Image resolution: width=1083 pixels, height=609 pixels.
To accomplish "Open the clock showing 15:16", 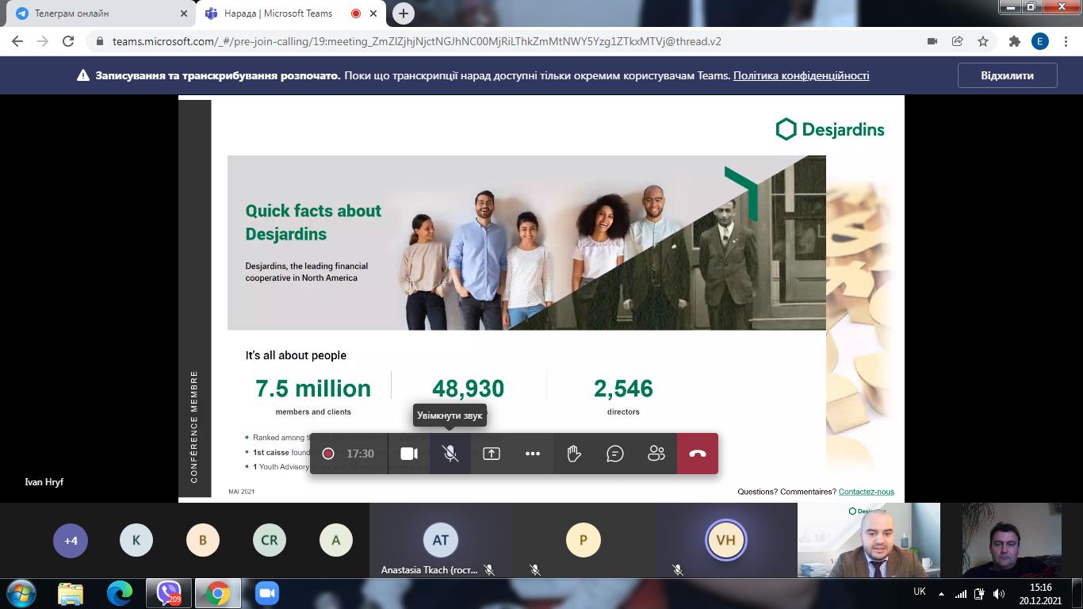I will (x=1040, y=594).
